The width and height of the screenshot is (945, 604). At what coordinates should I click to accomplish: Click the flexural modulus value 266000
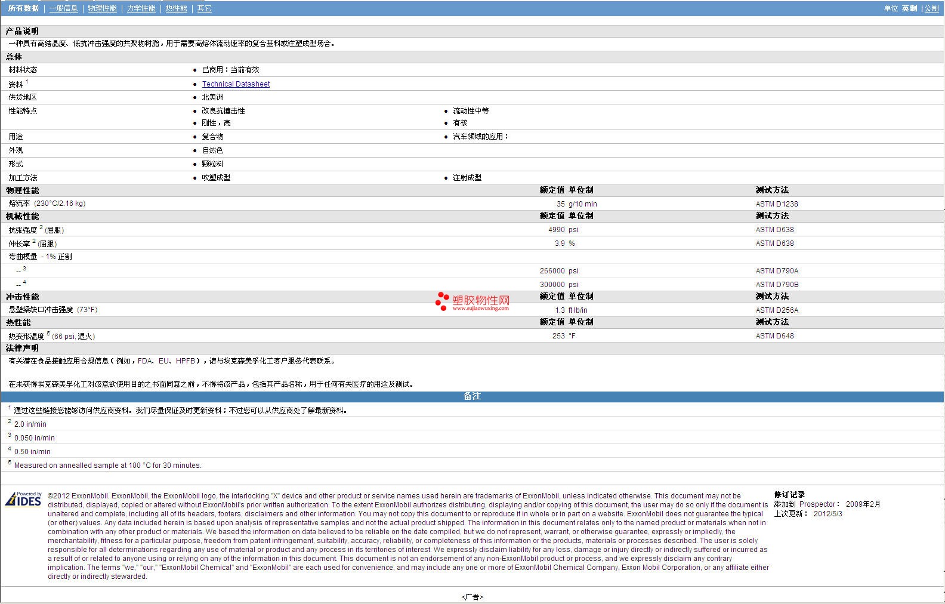552,271
